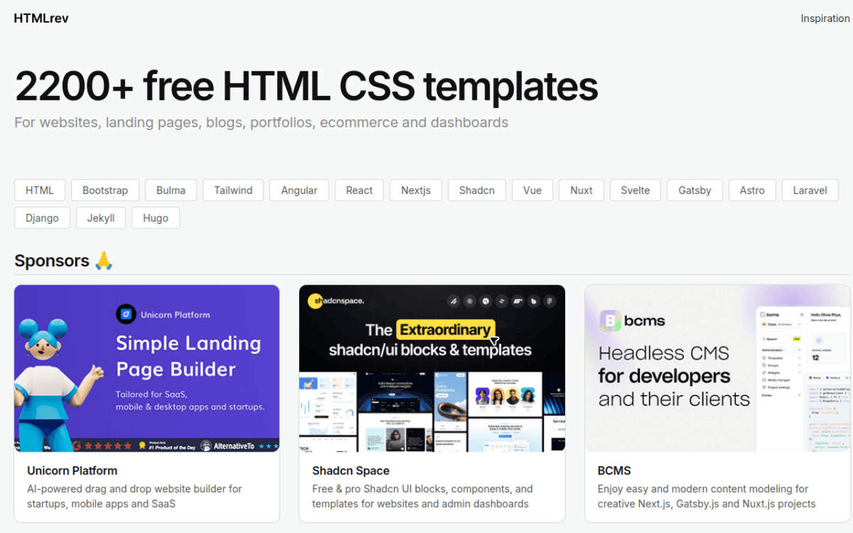Open the Inspiration menu link

[x=825, y=18]
